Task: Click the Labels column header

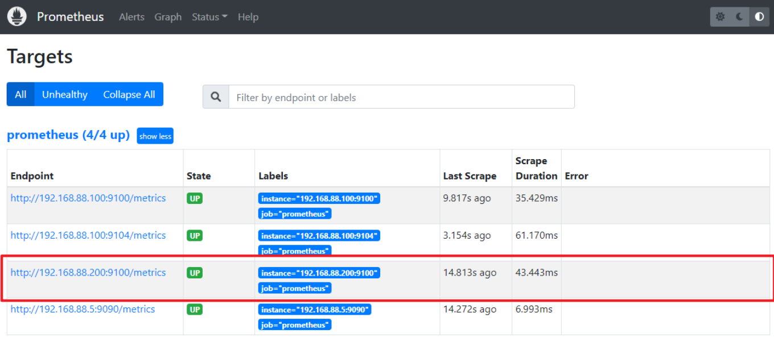Action: click(x=273, y=176)
